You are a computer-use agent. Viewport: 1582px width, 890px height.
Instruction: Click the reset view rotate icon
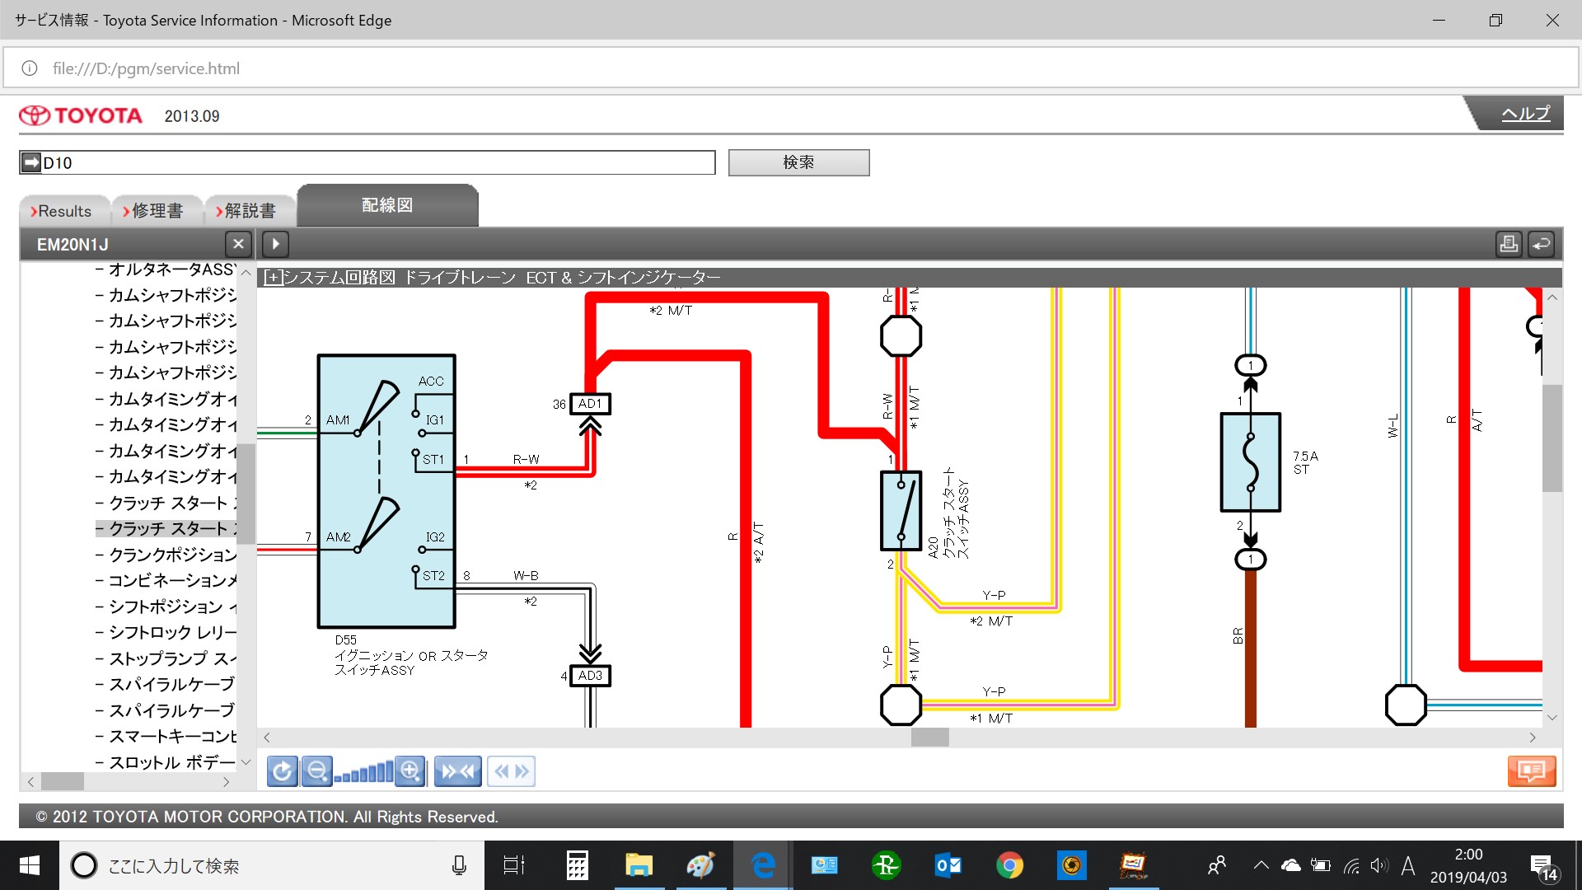tap(282, 771)
